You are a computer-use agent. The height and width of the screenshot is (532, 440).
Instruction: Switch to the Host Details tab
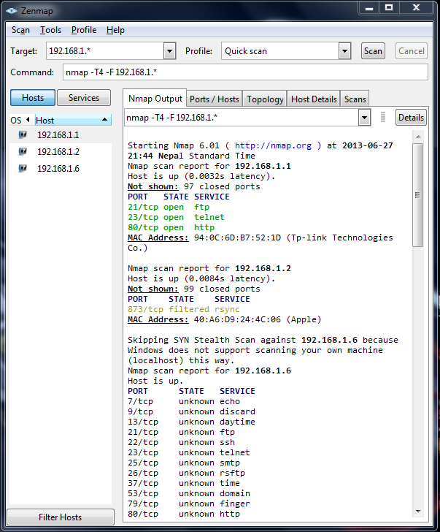click(x=314, y=99)
